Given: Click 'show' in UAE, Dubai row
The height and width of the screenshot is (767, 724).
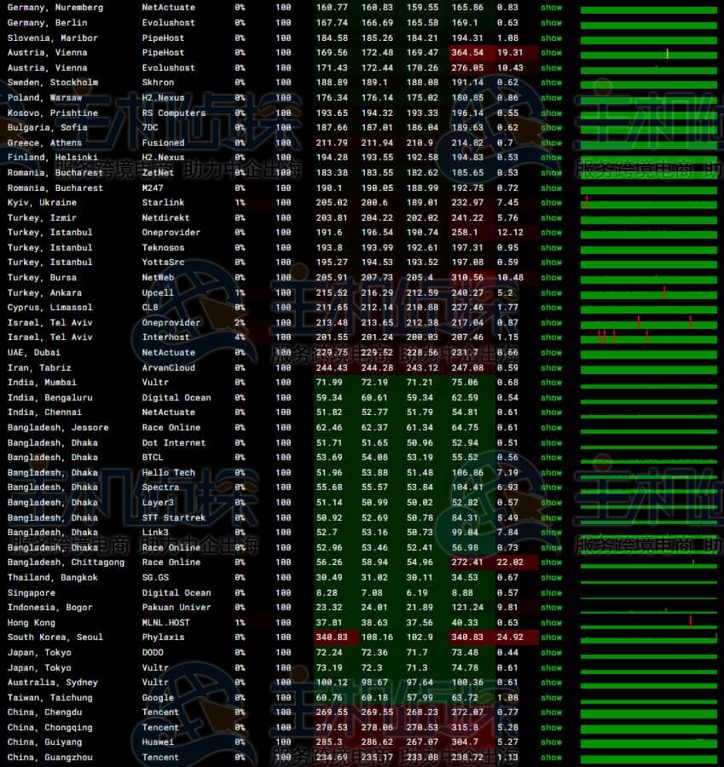Looking at the screenshot, I should 551,353.
